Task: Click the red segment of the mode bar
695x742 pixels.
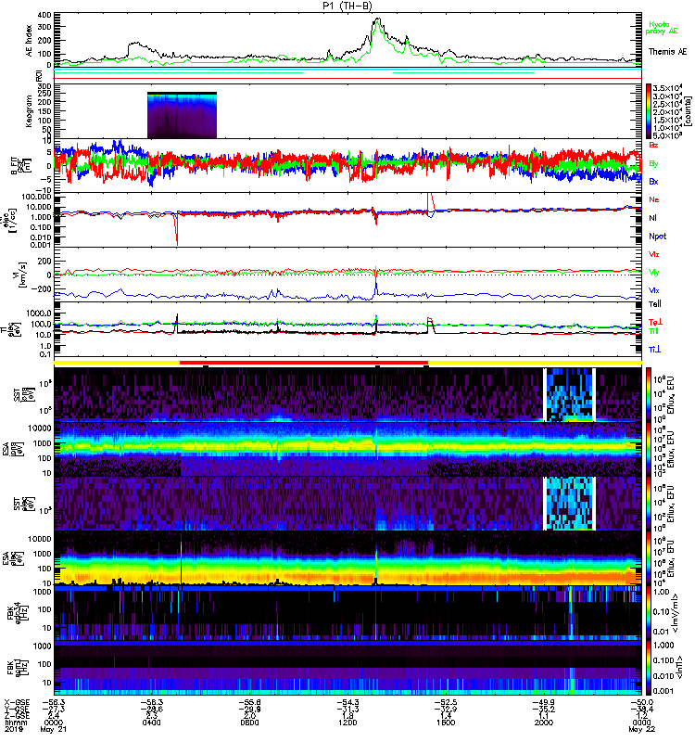Action: [304, 363]
